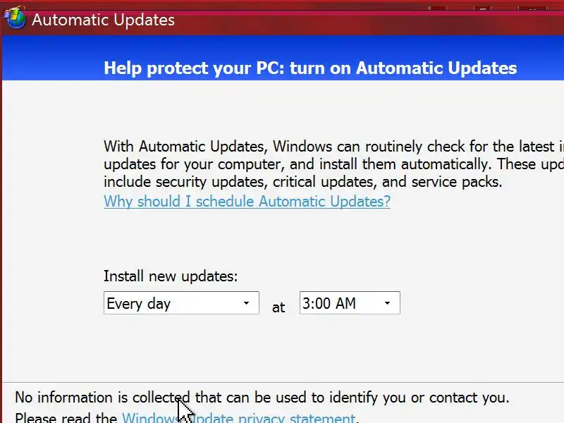The image size is (564, 423).
Task: Expand the "Every day" dropdown arrow
Action: pyautogui.click(x=246, y=303)
